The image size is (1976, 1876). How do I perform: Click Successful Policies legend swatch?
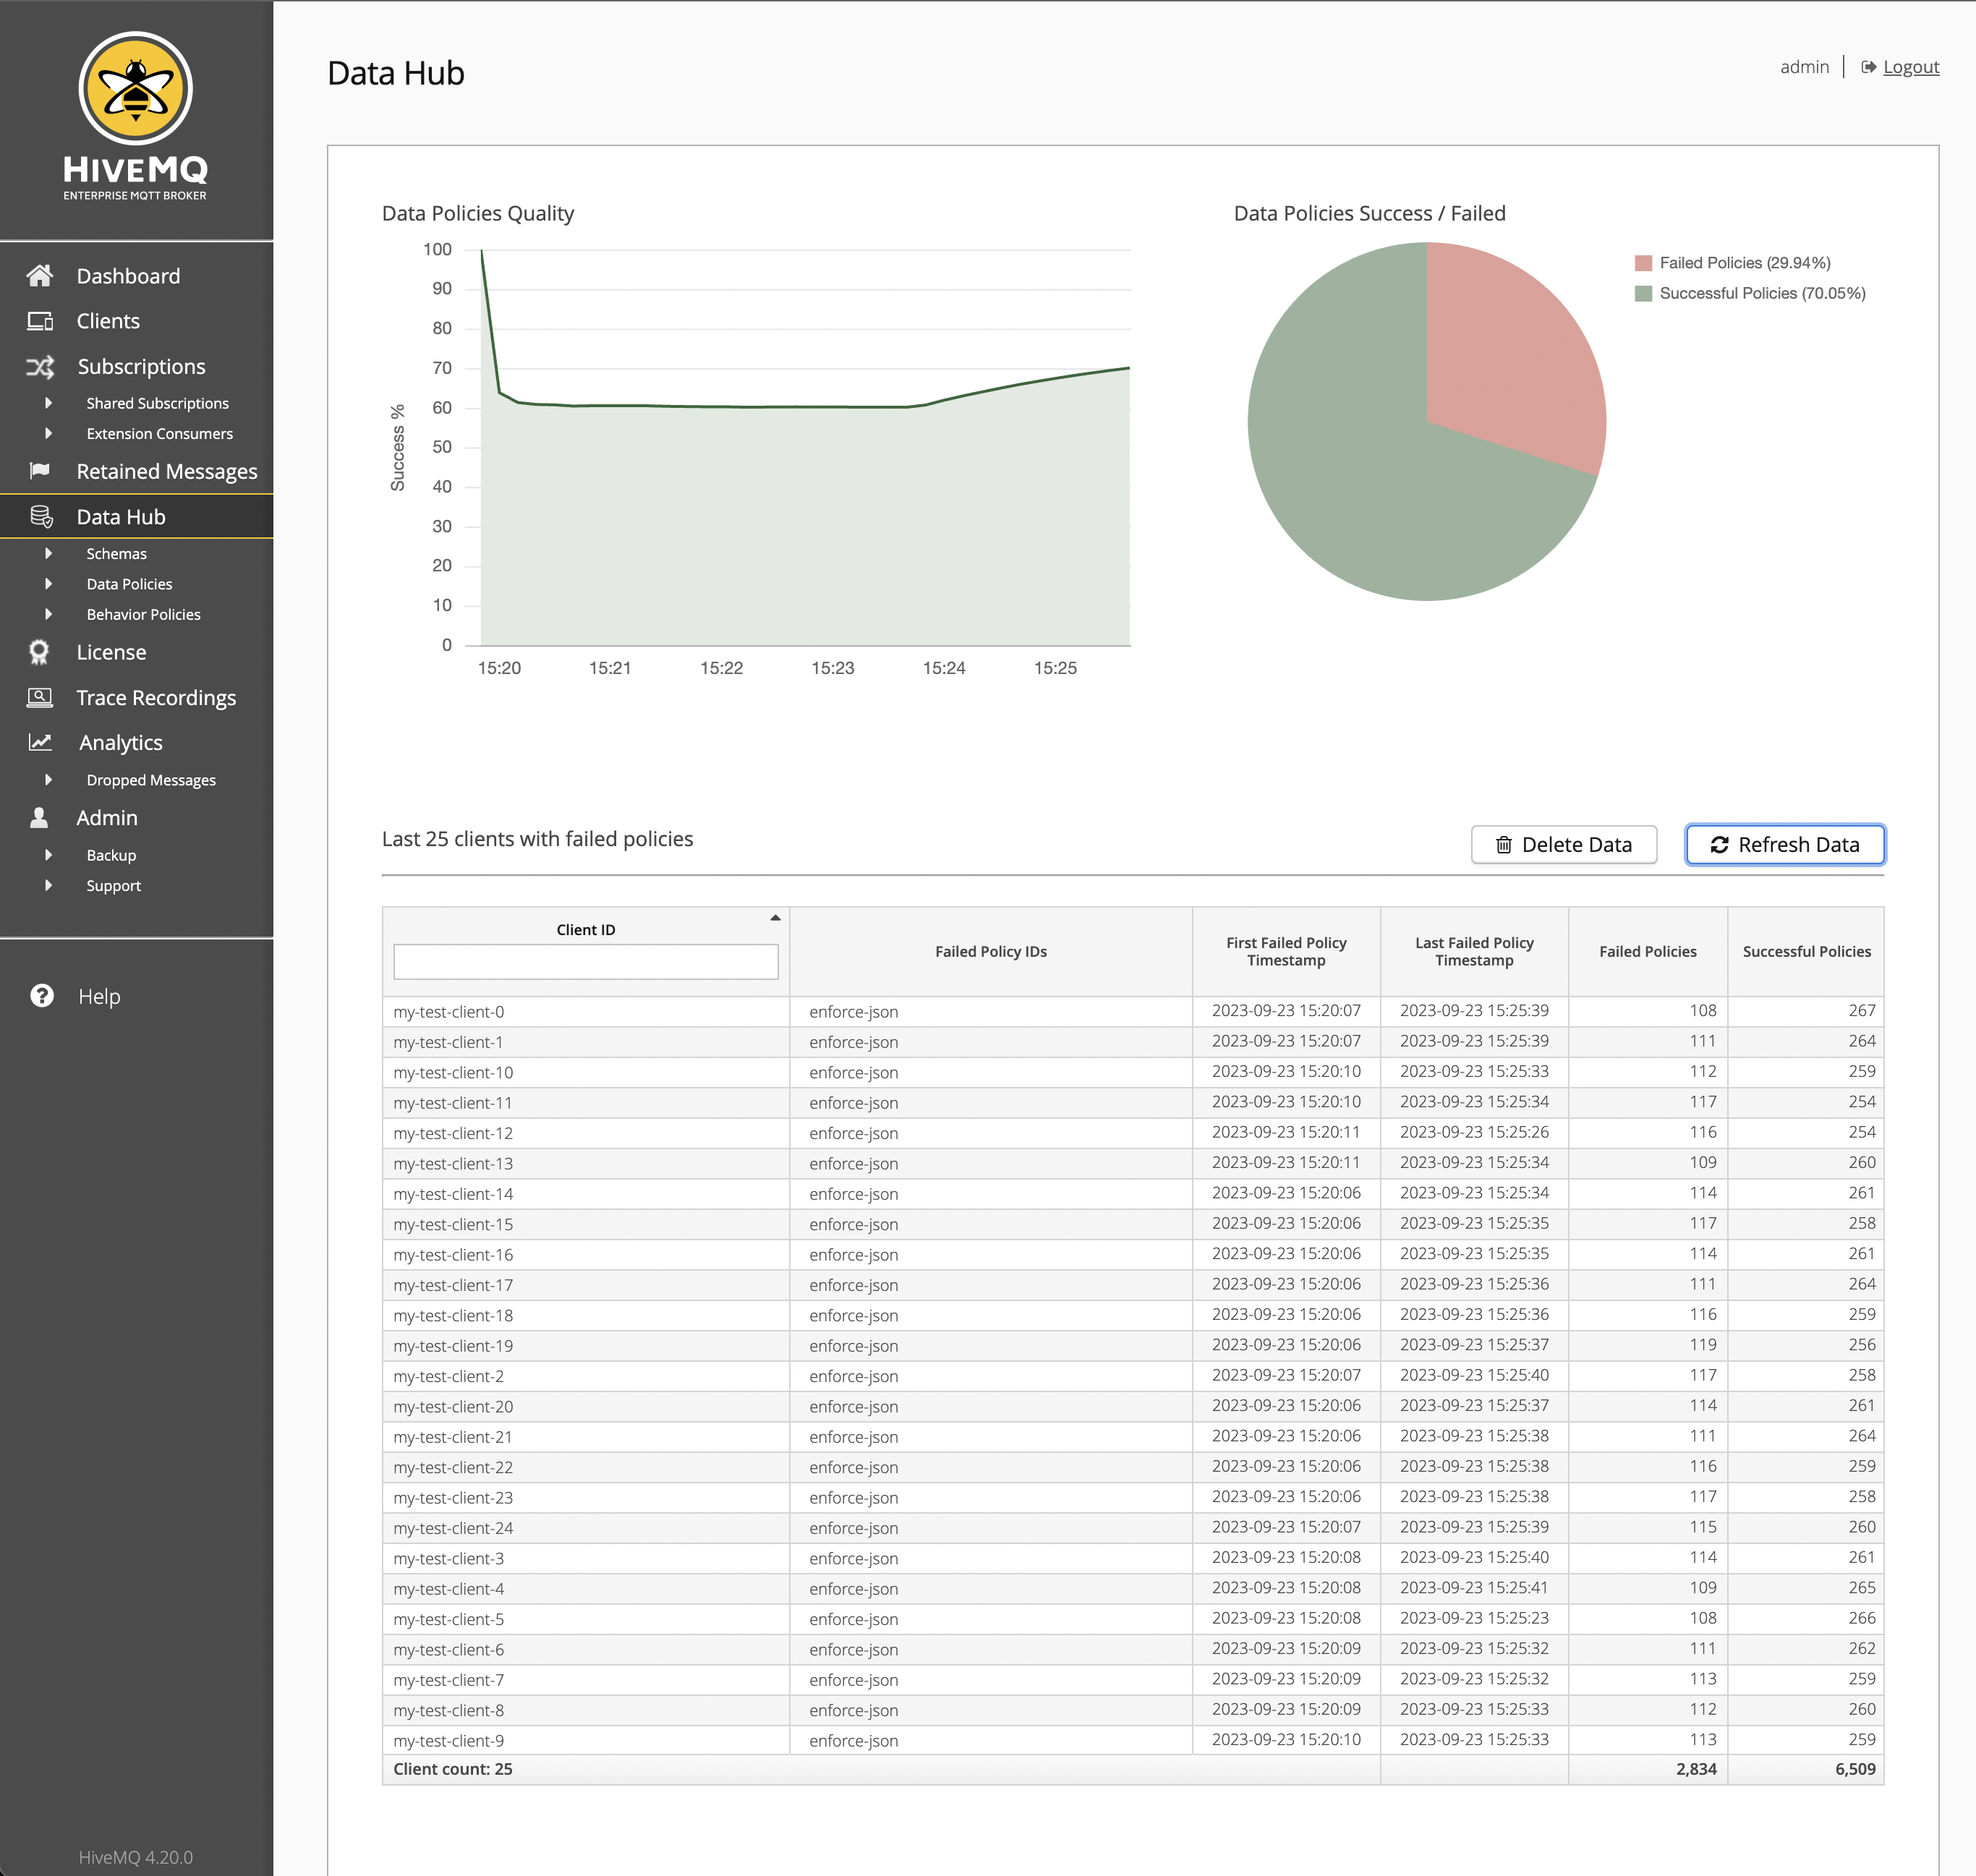click(x=1643, y=293)
